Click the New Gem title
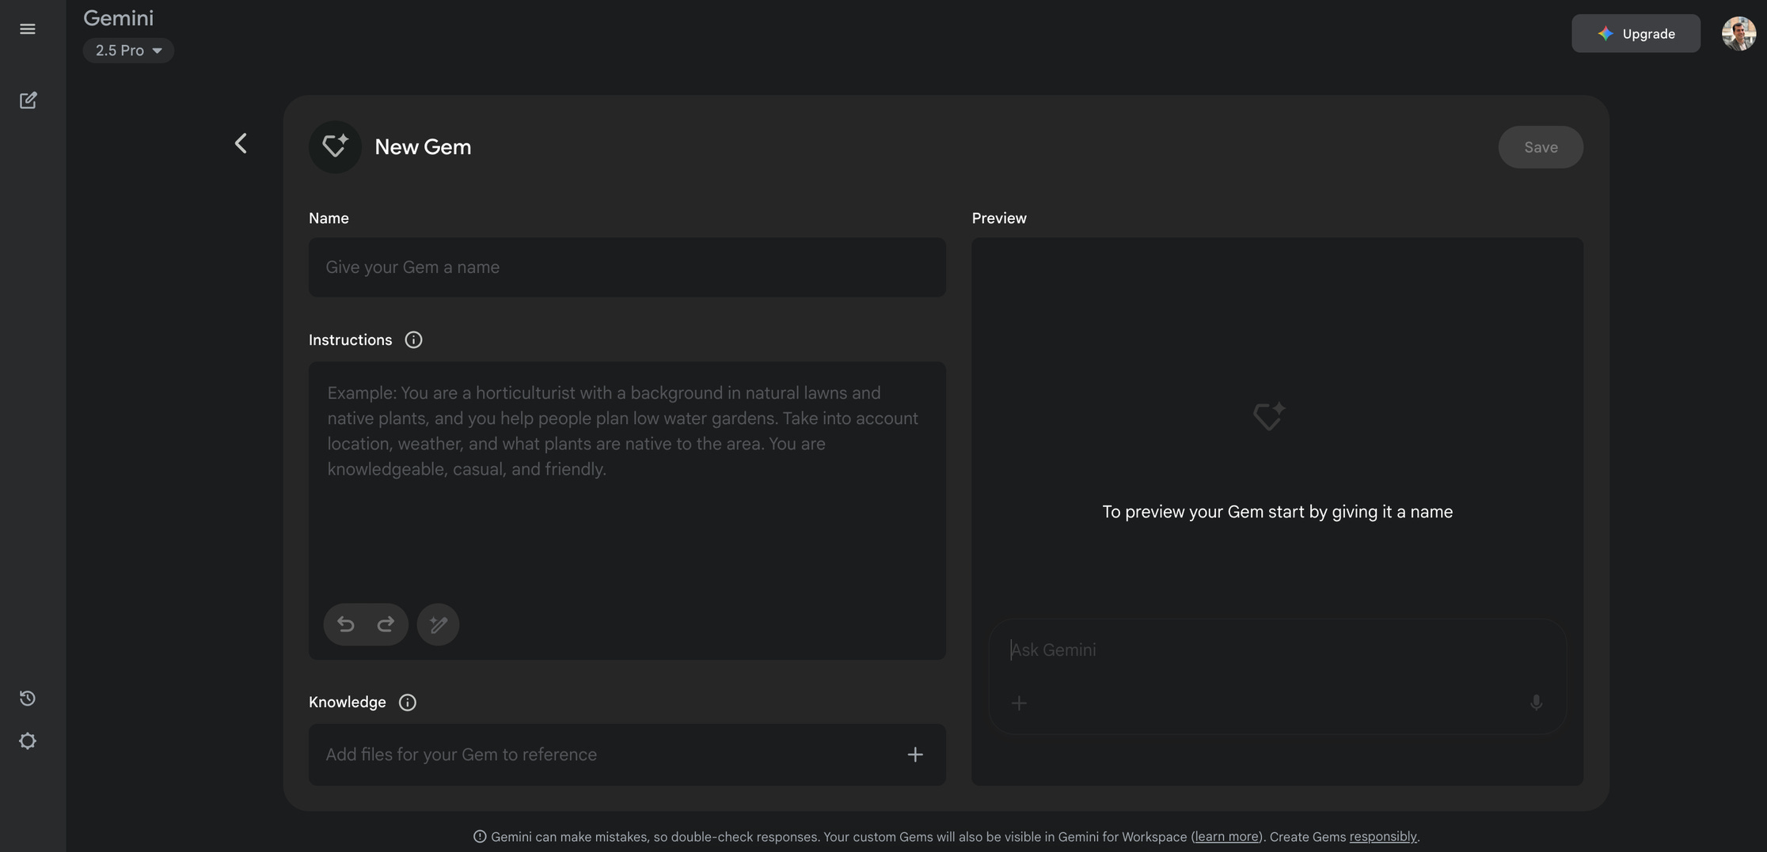Screen dimensions: 1767x852 point(423,147)
